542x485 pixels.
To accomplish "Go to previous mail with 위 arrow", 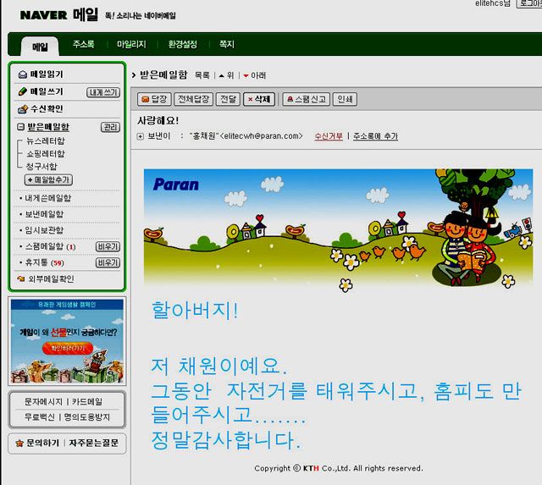I will click(226, 75).
